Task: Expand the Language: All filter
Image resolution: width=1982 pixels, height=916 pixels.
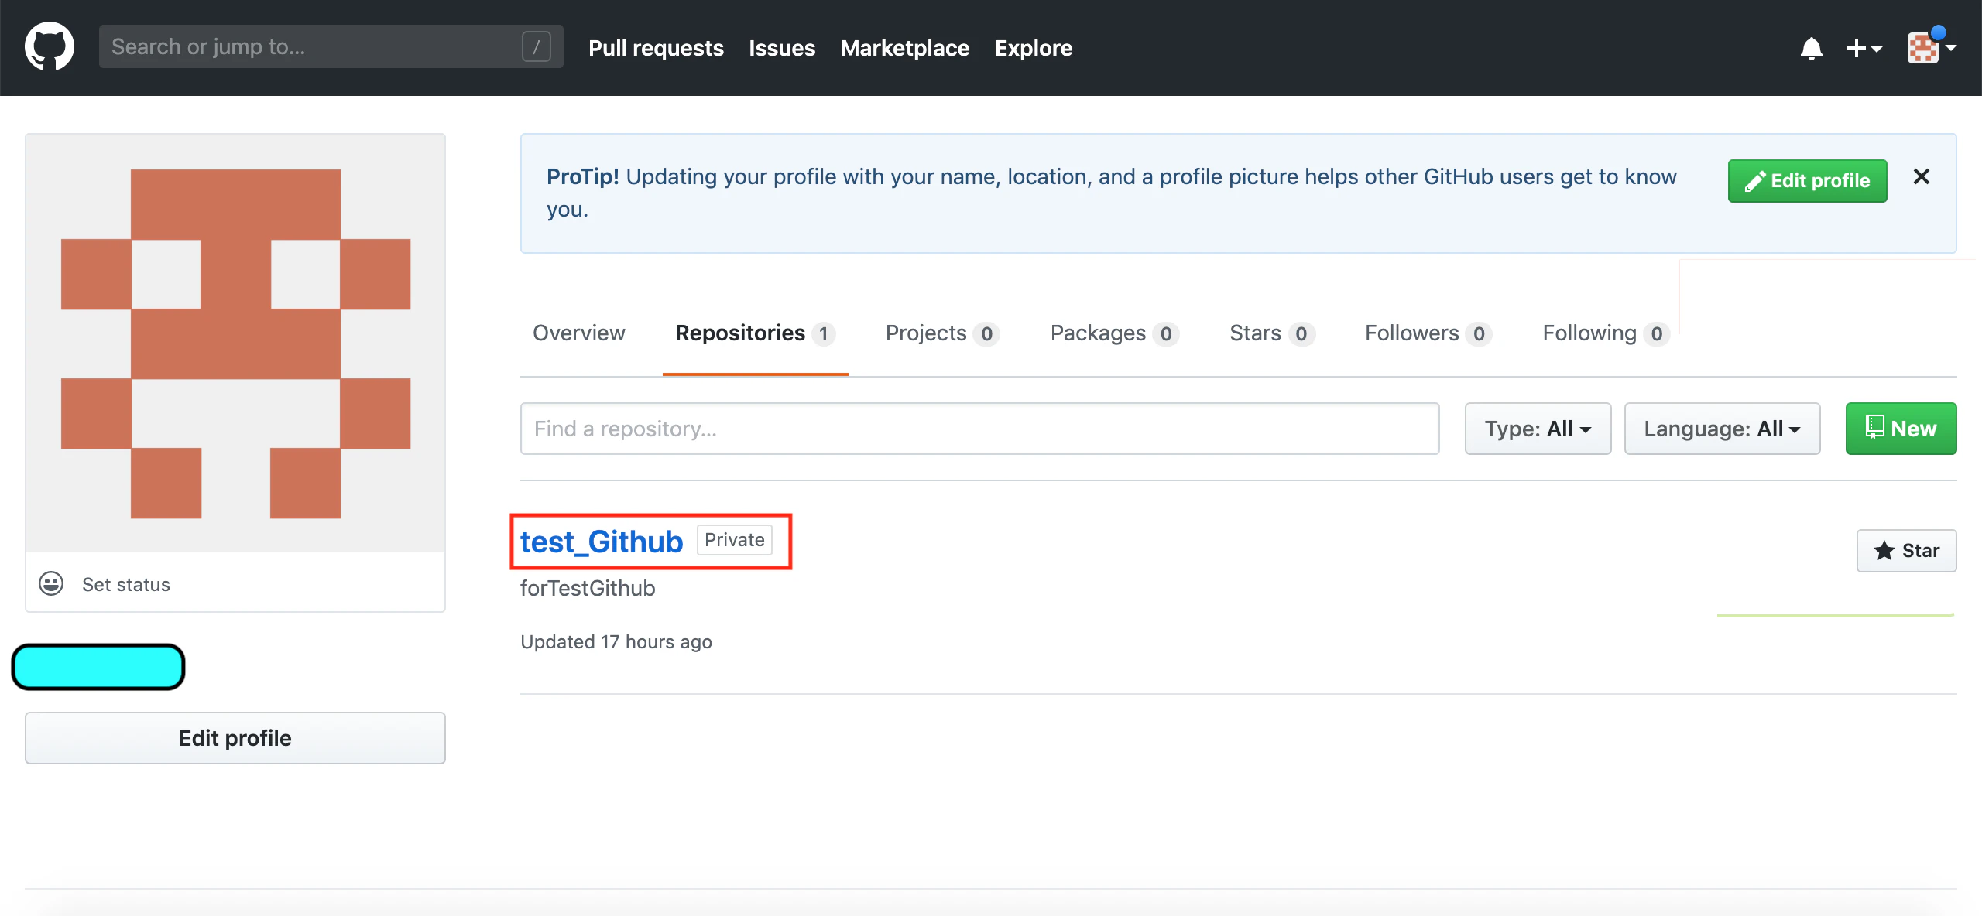Action: tap(1722, 429)
